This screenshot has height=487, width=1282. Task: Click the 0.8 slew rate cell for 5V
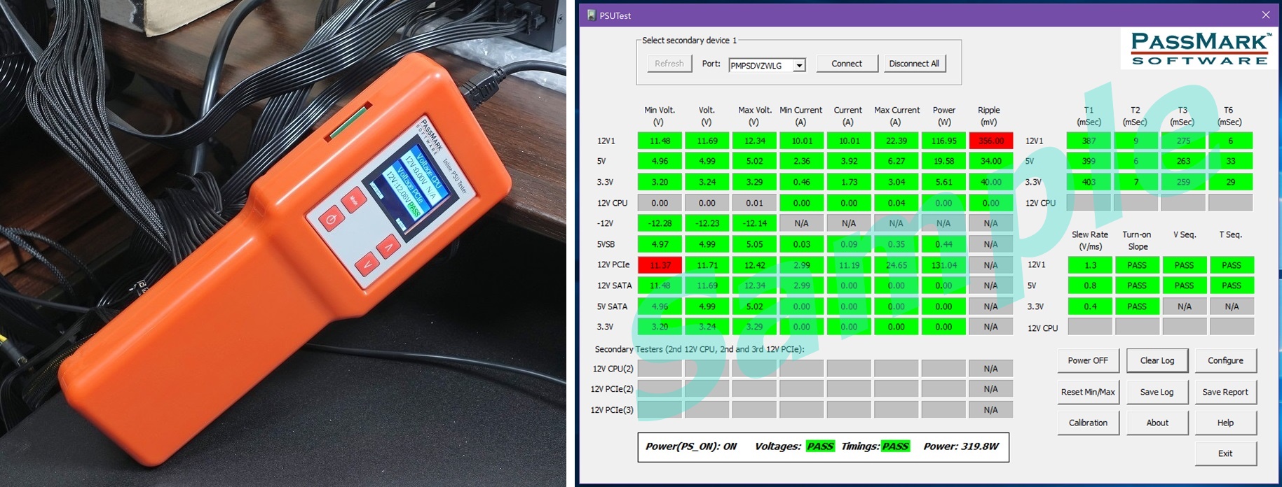tap(1090, 285)
